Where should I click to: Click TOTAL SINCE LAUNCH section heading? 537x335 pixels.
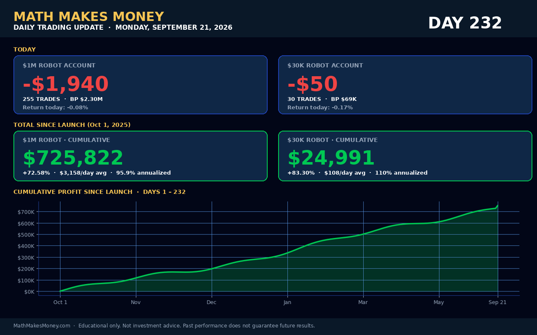pyautogui.click(x=72, y=125)
